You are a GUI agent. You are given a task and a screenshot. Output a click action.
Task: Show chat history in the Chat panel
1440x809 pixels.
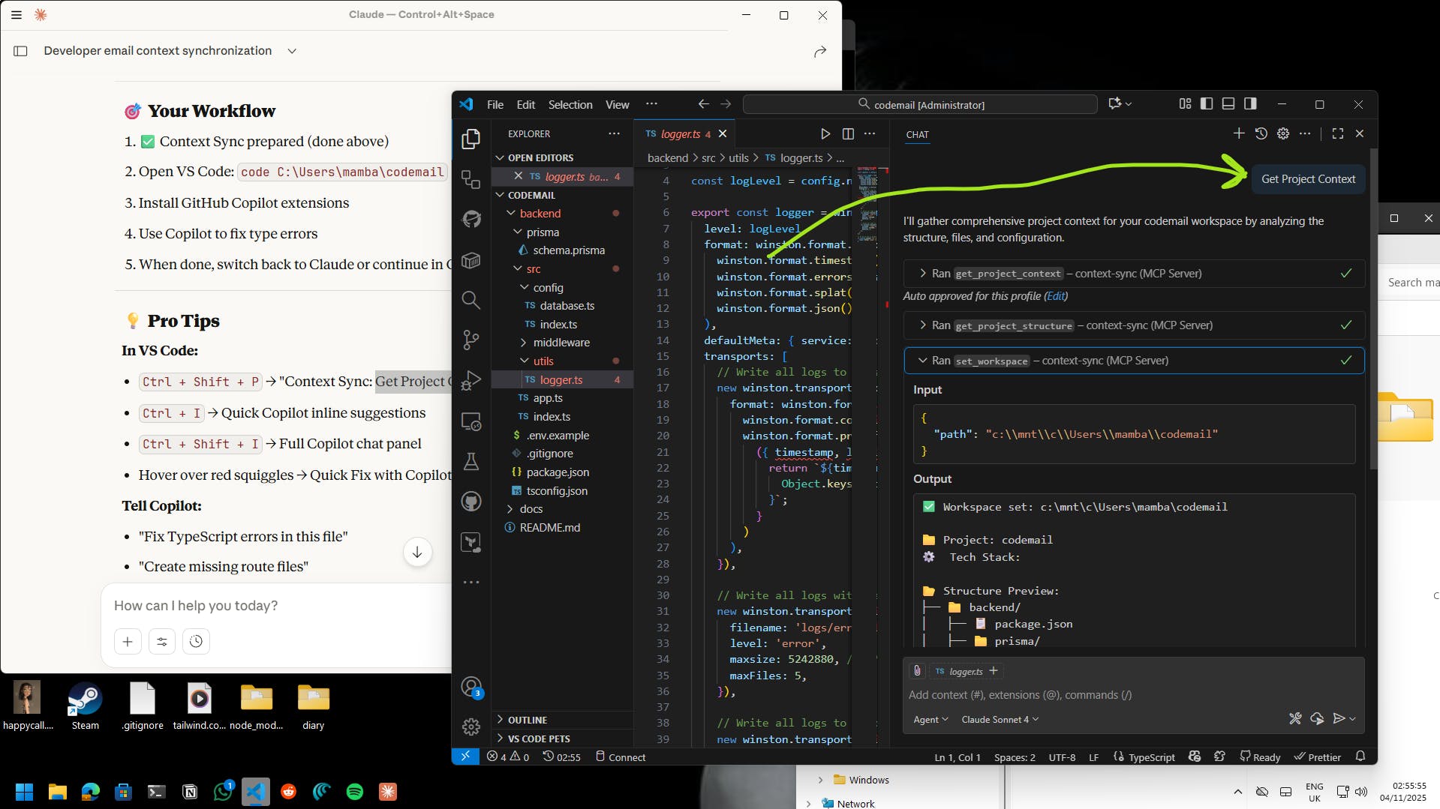click(1261, 133)
